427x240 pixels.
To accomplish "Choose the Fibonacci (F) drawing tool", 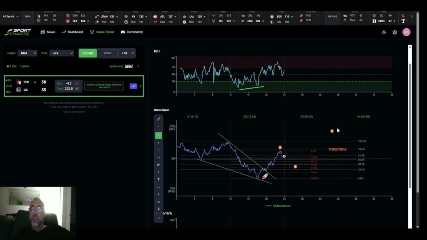I will coord(158,194).
